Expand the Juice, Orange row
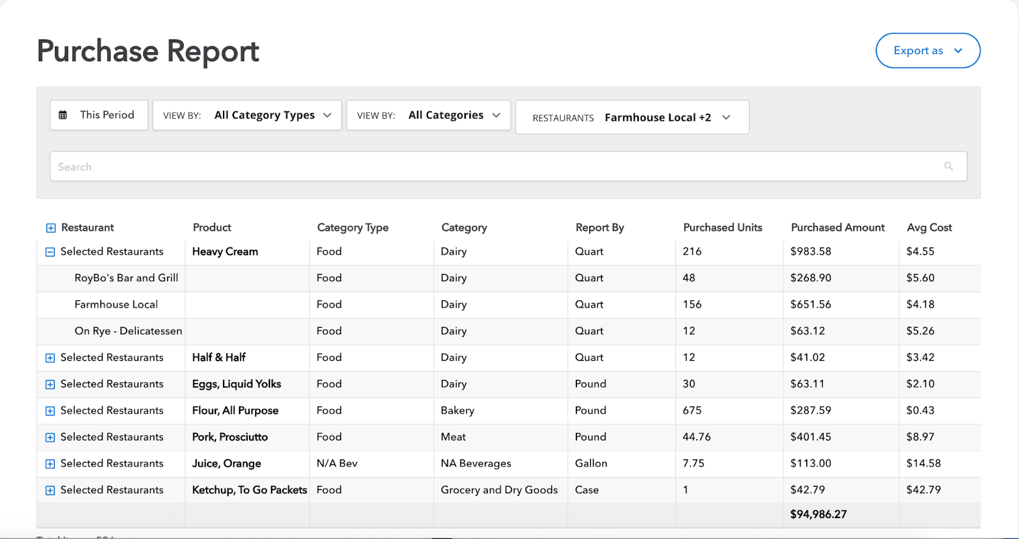This screenshot has width=1019, height=539. [50, 464]
